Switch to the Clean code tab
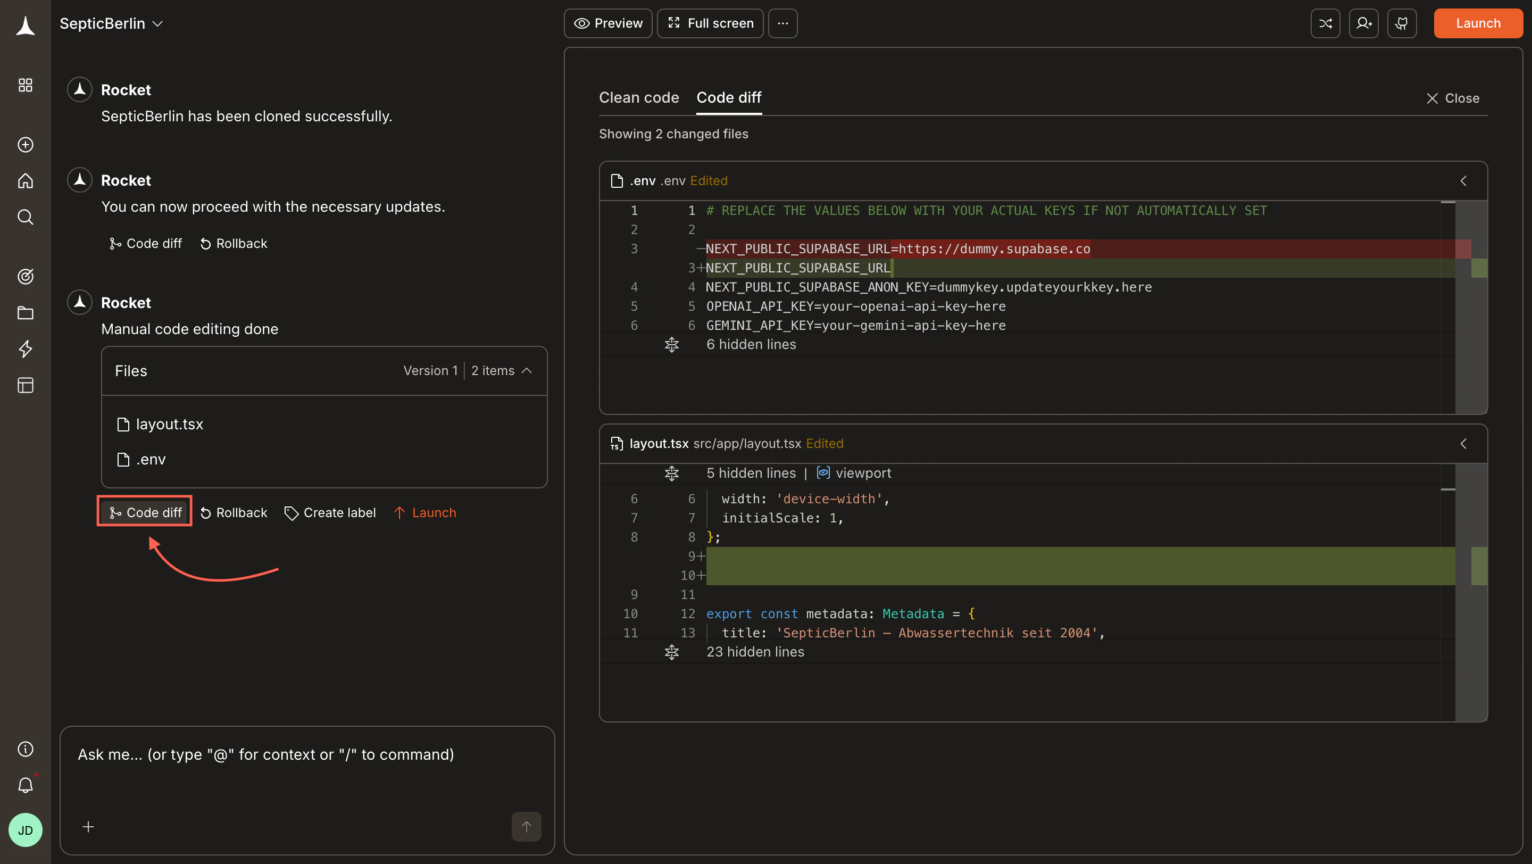1532x864 pixels. pos(639,97)
